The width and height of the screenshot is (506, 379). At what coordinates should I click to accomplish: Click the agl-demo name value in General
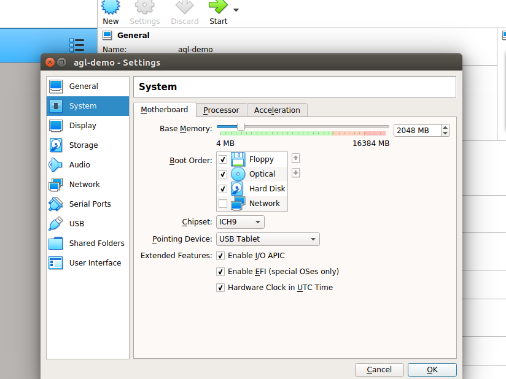195,50
